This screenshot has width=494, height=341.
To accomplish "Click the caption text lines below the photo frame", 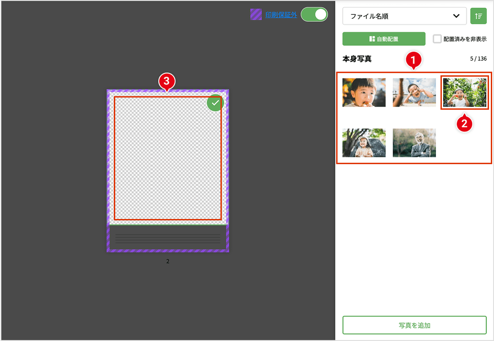I will click(x=167, y=239).
